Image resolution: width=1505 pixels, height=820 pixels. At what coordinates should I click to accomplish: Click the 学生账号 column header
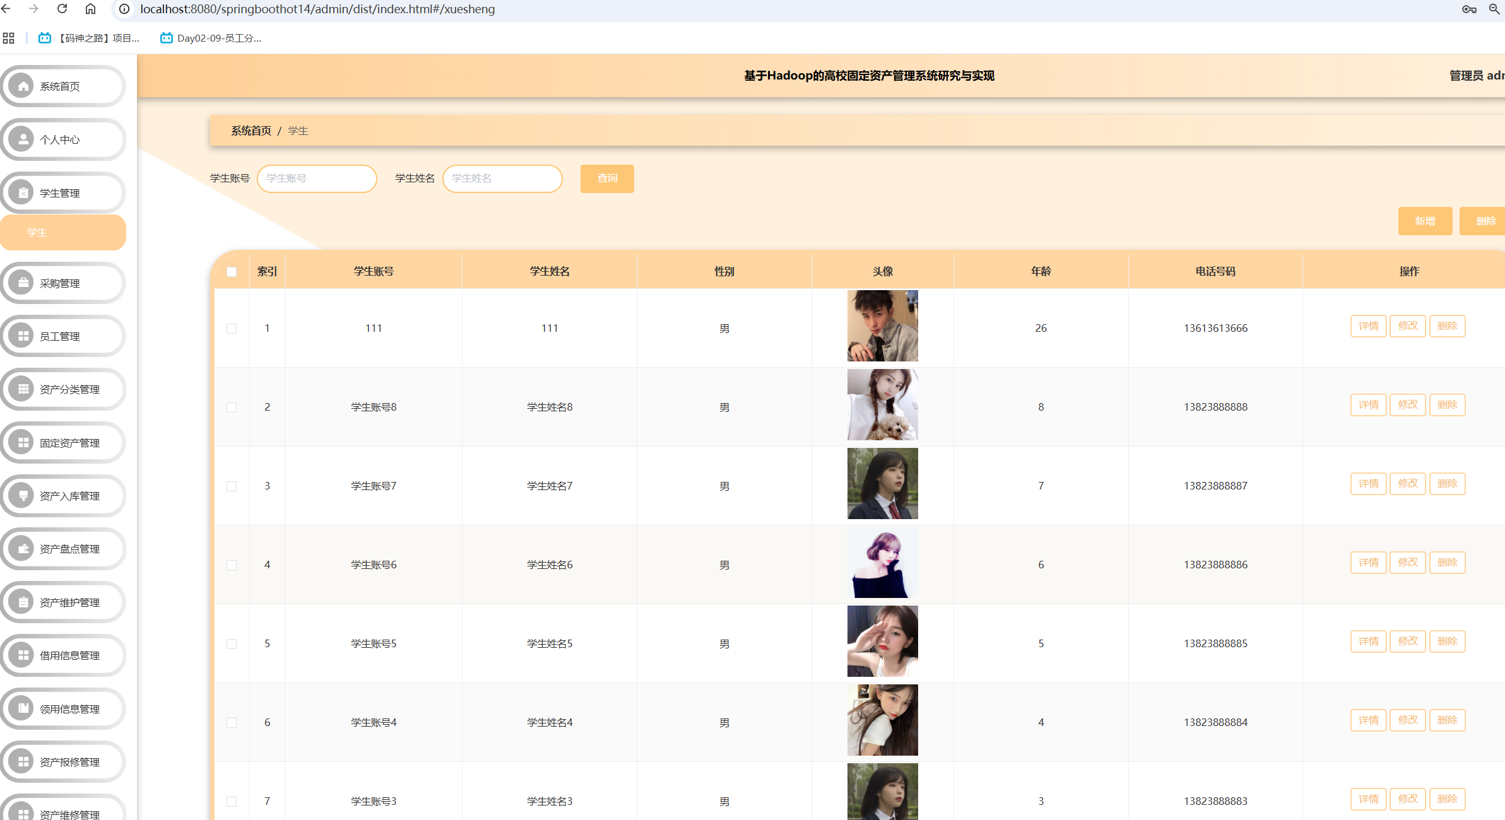(x=374, y=271)
